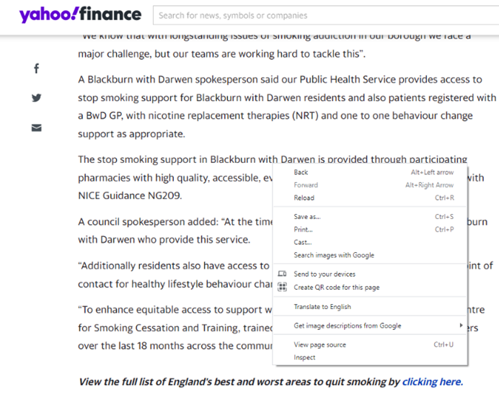
Task: Share article via email envelope icon
Action: pyautogui.click(x=37, y=128)
